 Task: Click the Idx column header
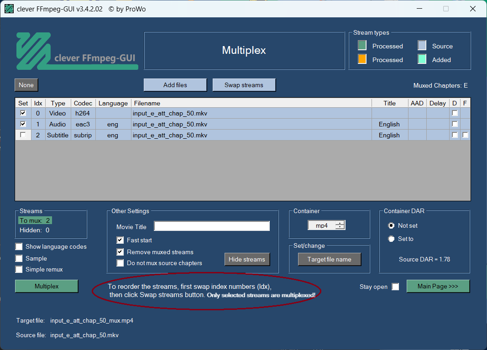point(38,103)
